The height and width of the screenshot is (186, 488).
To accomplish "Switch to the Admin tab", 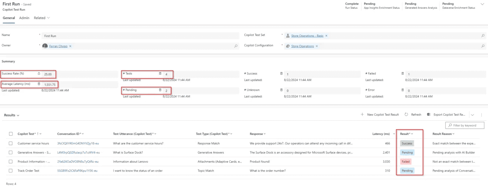I will 24,18.
